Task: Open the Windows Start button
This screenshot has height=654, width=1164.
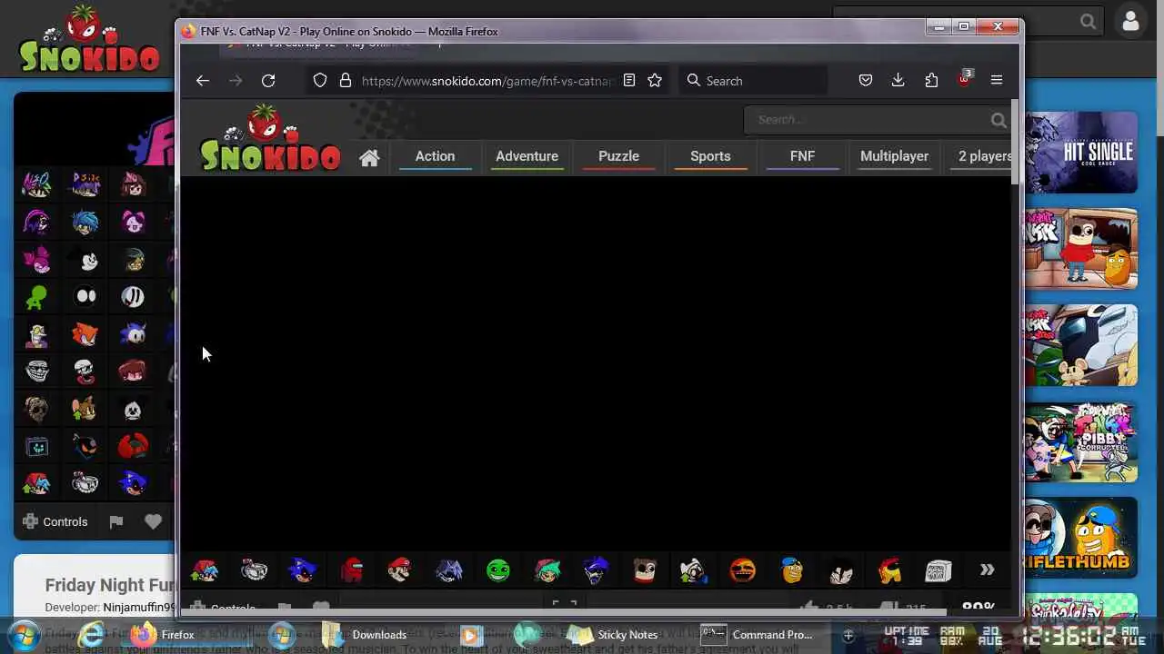Action: pos(25,634)
